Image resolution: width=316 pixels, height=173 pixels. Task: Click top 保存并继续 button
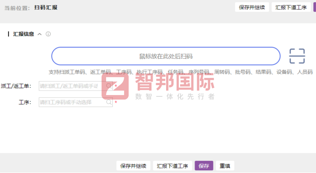252,8
